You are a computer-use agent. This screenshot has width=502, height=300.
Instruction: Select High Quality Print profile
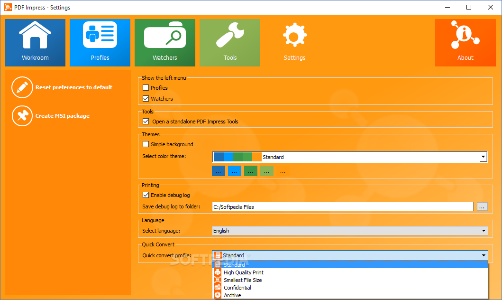coord(350,272)
